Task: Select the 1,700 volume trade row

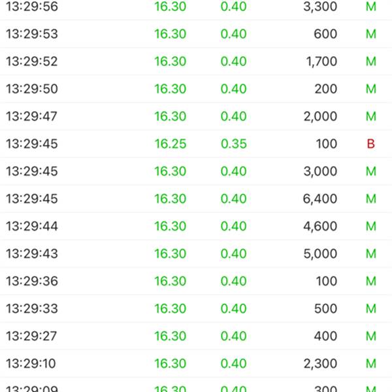Action: pos(196,61)
